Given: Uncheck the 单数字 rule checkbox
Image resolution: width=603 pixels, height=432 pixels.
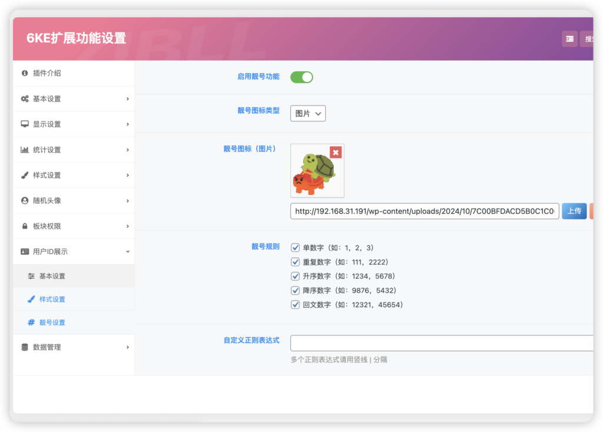Looking at the screenshot, I should (295, 248).
